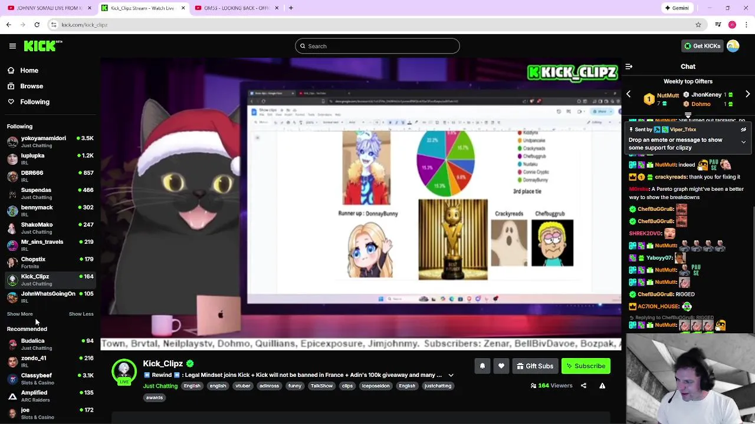Open a new browser tab
This screenshot has width=755, height=424.
click(x=291, y=8)
